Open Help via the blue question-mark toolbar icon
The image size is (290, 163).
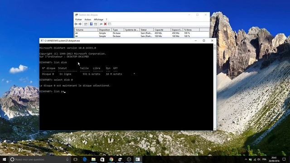pyautogui.click(x=91, y=24)
